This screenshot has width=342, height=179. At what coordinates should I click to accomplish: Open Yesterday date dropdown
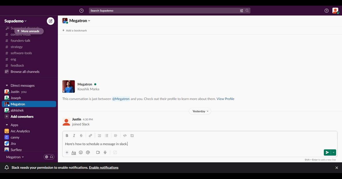(x=200, y=111)
